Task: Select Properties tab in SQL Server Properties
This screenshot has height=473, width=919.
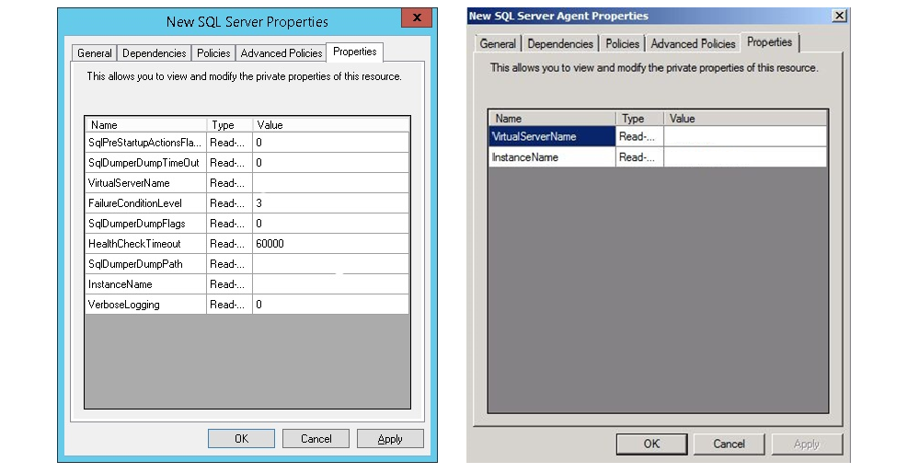Action: click(x=354, y=52)
